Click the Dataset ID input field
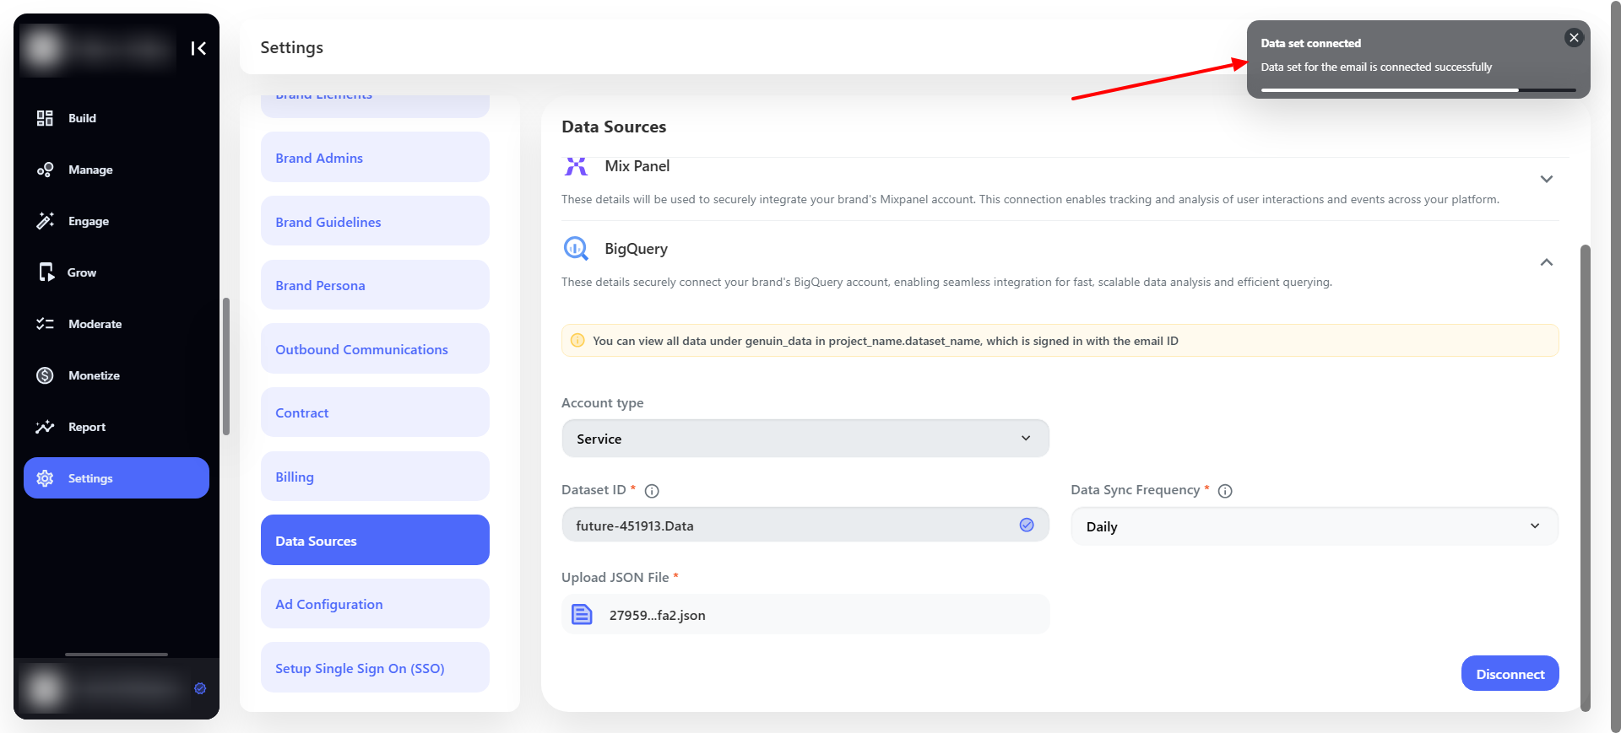 (805, 525)
